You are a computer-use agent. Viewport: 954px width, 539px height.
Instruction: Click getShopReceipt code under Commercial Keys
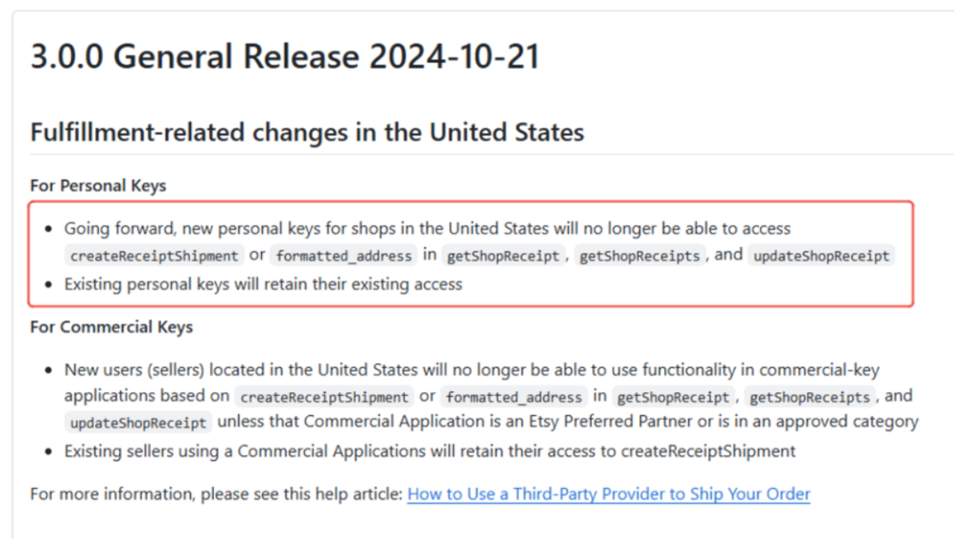click(x=674, y=397)
